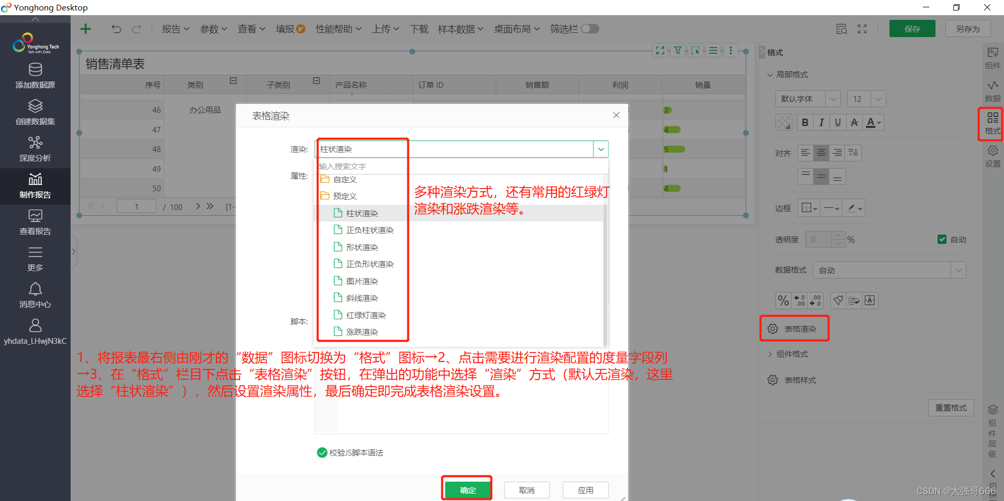The height and width of the screenshot is (501, 1004).
Task: Open the 性能帮助 menu
Action: (x=338, y=29)
